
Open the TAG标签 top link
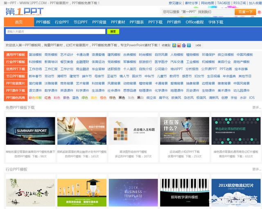tap(224, 3)
